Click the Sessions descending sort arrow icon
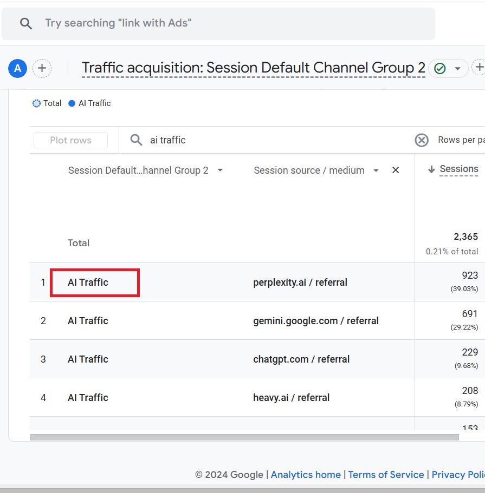485x493 pixels. (431, 169)
